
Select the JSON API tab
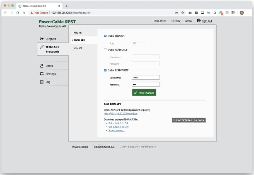tap(84, 40)
